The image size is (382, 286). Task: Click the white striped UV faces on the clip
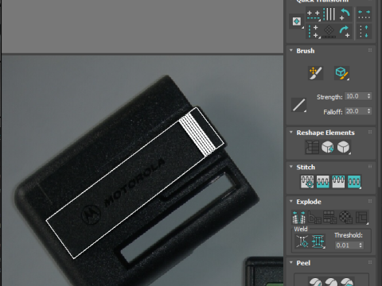point(197,134)
